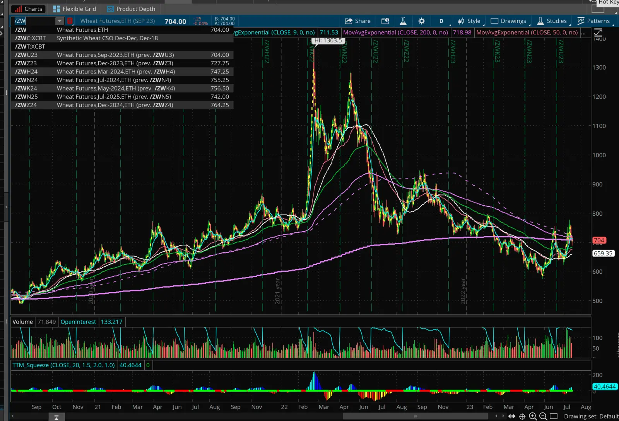Click the red symbol link color icon
The image size is (619, 421).
pos(70,21)
